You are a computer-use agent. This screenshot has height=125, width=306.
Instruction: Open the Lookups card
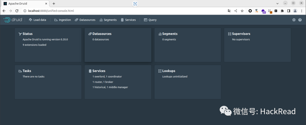(188, 82)
